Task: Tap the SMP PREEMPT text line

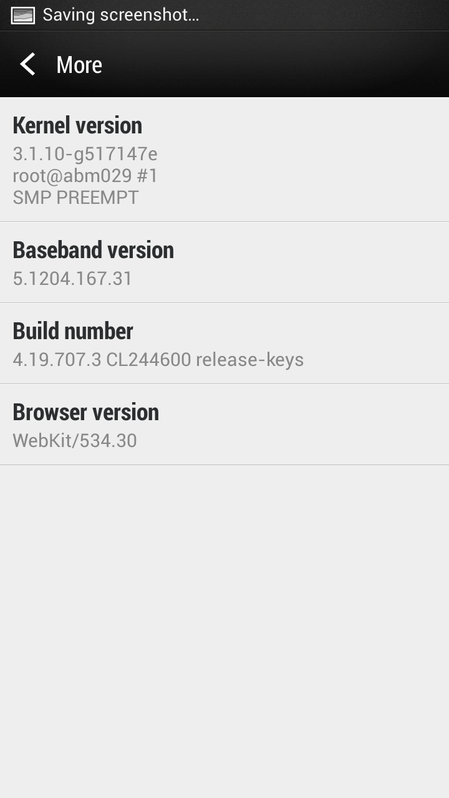Action: point(75,198)
